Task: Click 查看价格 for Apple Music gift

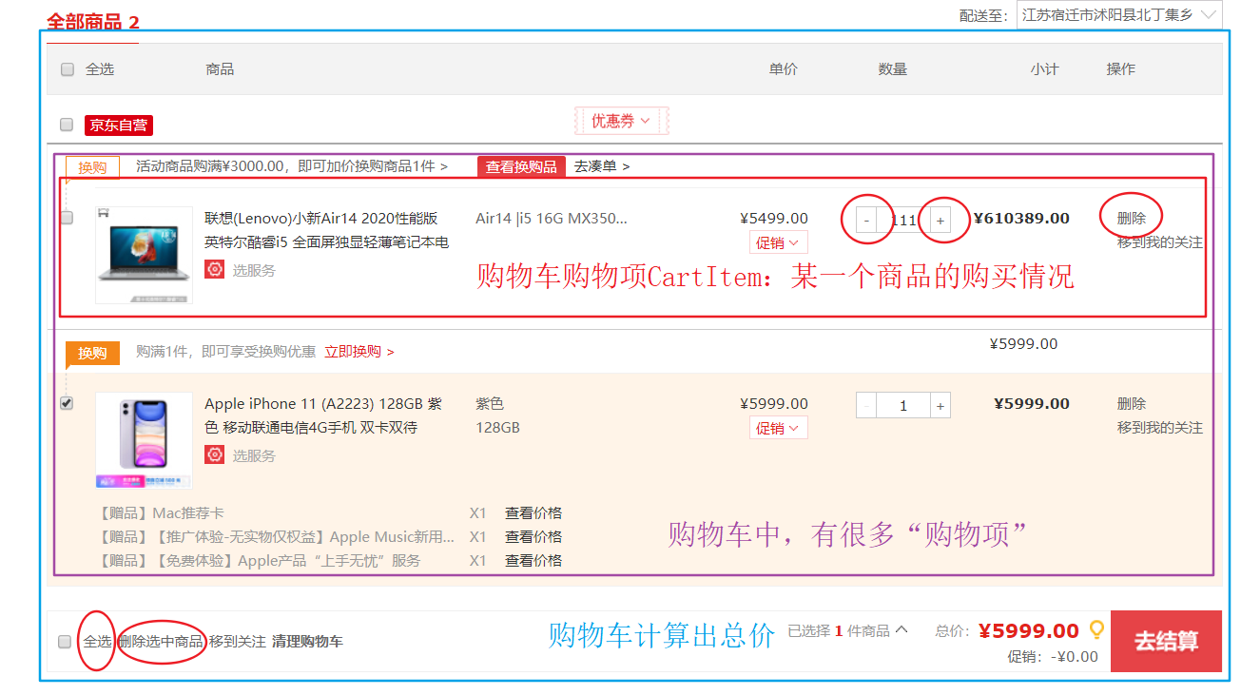Action: click(x=533, y=537)
